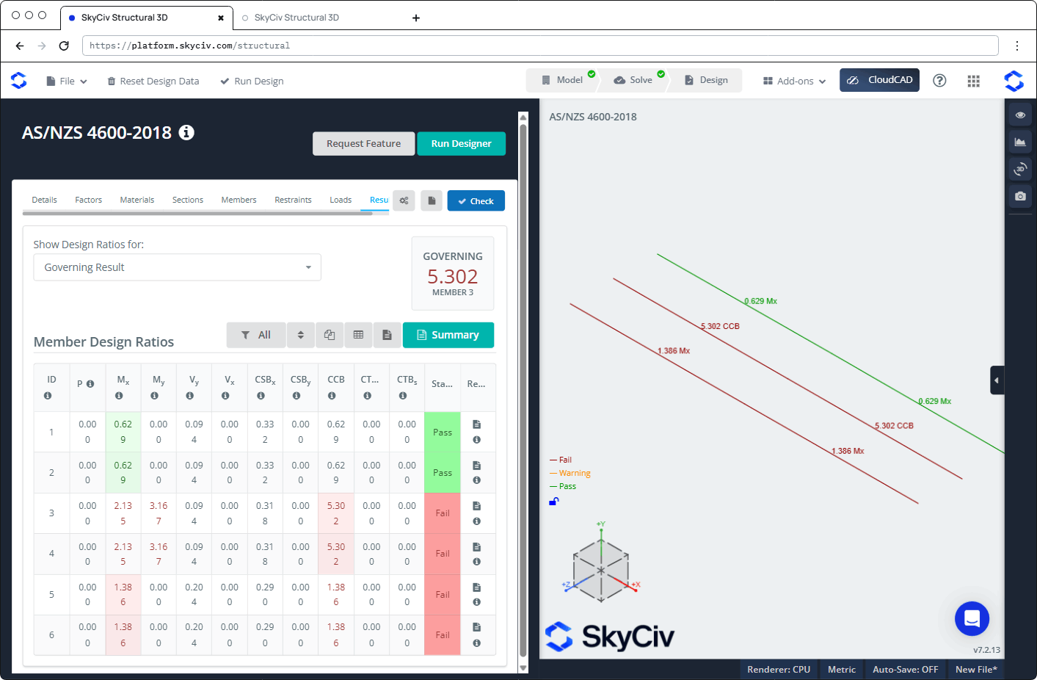Toggle the blue lock icon under the legend
Image resolution: width=1037 pixels, height=680 pixels.
click(554, 502)
